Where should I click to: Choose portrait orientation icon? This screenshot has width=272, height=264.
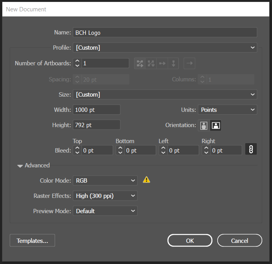point(204,125)
